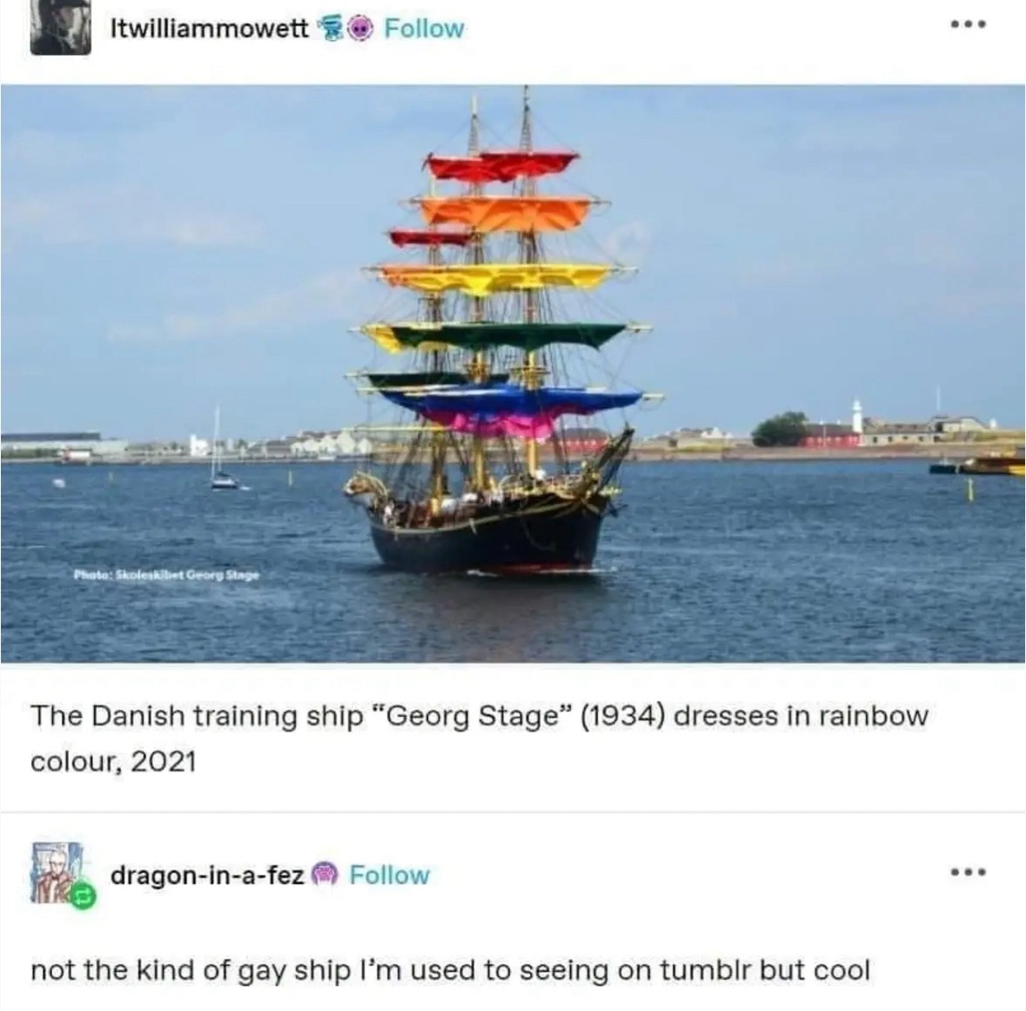1026x1011 pixels.
Task: Click the teal badge beside Itwilliammowett
Action: pyautogui.click(x=329, y=28)
